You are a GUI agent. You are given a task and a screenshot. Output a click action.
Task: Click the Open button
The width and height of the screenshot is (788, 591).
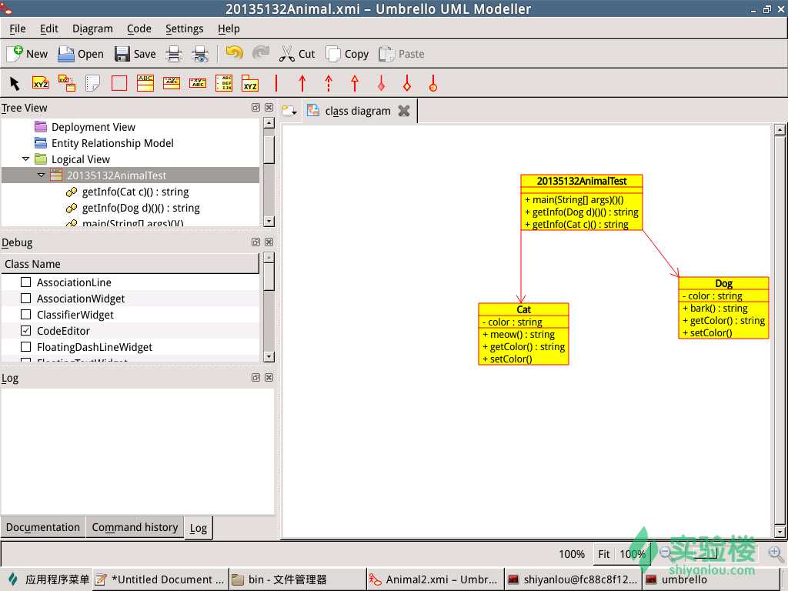pos(80,54)
